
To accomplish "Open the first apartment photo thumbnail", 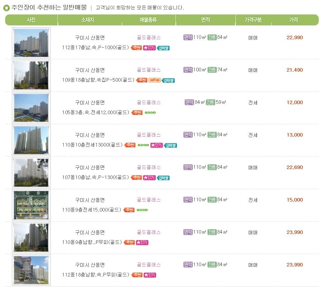I will (x=31, y=43).
